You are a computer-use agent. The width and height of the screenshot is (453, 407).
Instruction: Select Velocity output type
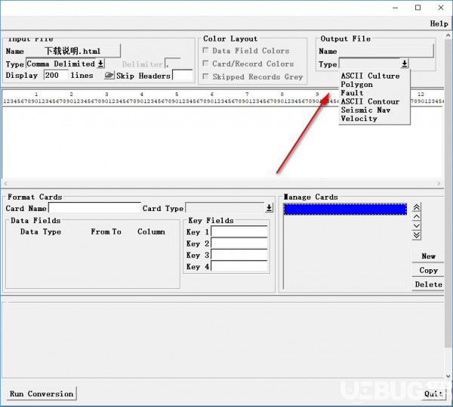click(x=359, y=119)
